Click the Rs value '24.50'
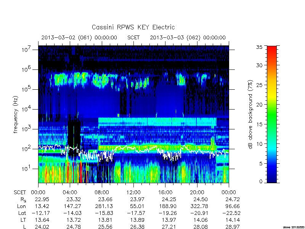The height and width of the screenshot is (229, 305). tap(201, 199)
